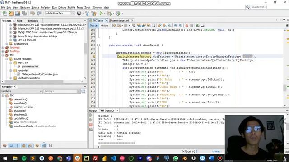The height and width of the screenshot is (162, 289).
Task: Click the Debug Project toolbar icon
Action: coord(109,13)
